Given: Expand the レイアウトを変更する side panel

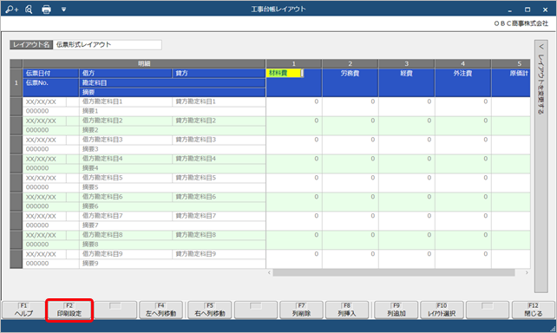Looking at the screenshot, I should pyautogui.click(x=541, y=166).
